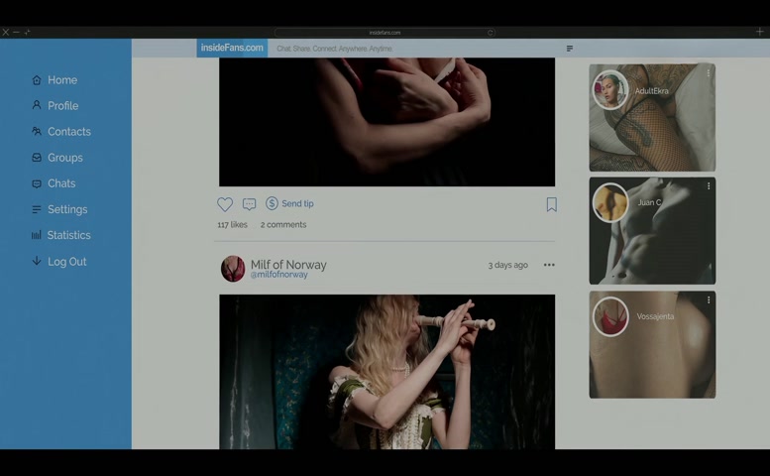Open the comment bubble icon
The image size is (770, 476).
point(249,204)
